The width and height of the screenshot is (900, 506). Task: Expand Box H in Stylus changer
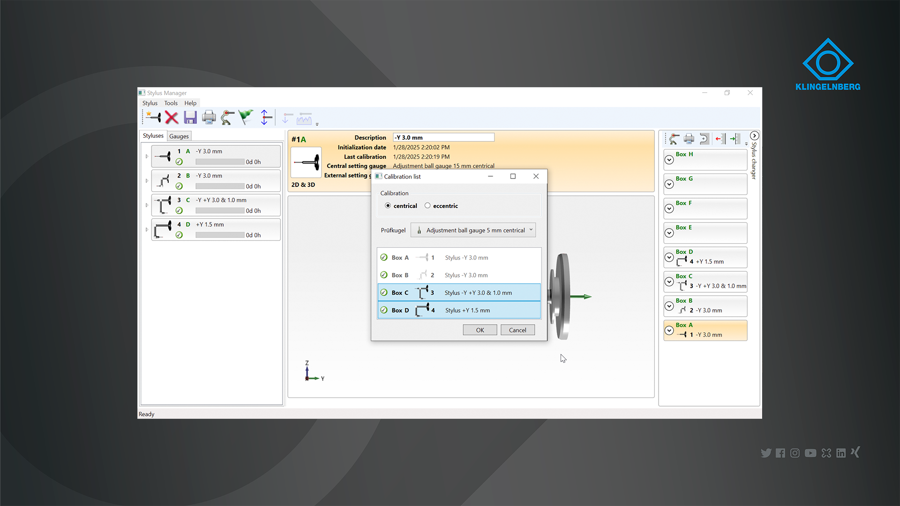coord(669,160)
